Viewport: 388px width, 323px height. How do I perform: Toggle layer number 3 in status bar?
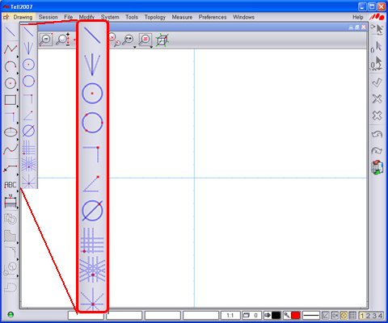point(374,316)
